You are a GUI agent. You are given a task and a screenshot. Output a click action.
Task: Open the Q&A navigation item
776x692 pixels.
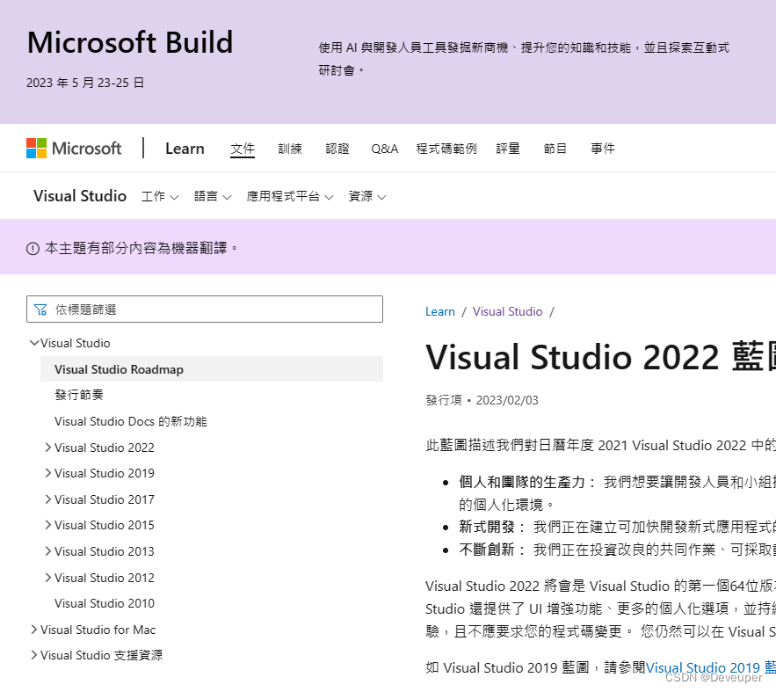(x=385, y=149)
